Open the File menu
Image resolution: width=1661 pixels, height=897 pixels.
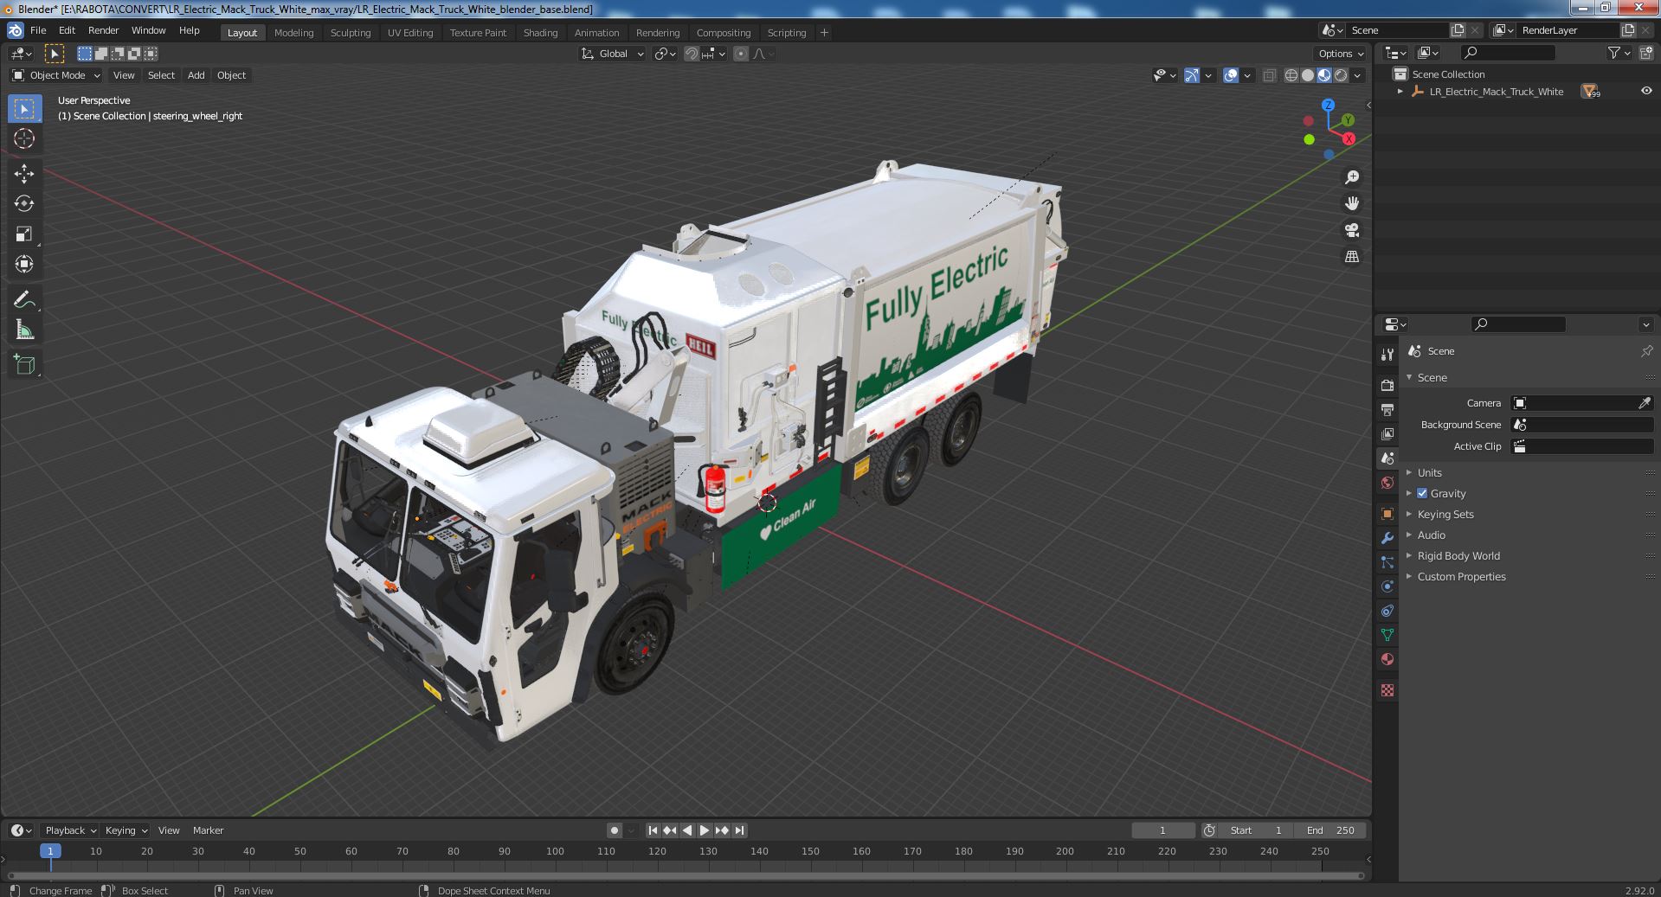(x=38, y=30)
